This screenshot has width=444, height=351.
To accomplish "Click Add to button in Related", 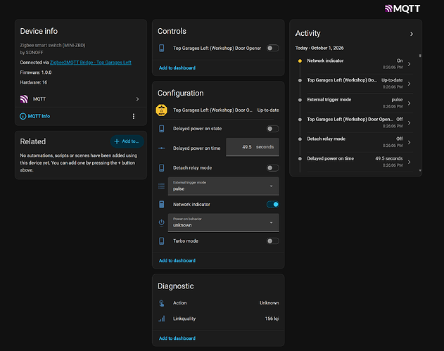I will coord(127,141).
